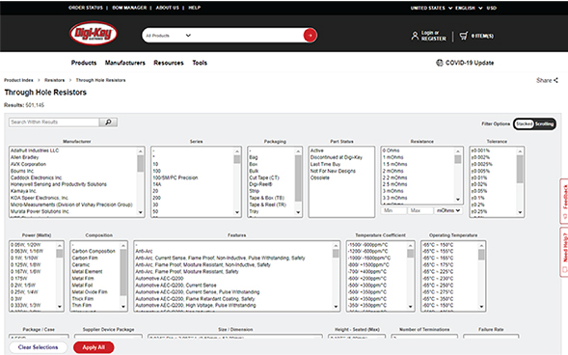Click the 0 ITEM(S) cart text
568x355 pixels.
(482, 36)
